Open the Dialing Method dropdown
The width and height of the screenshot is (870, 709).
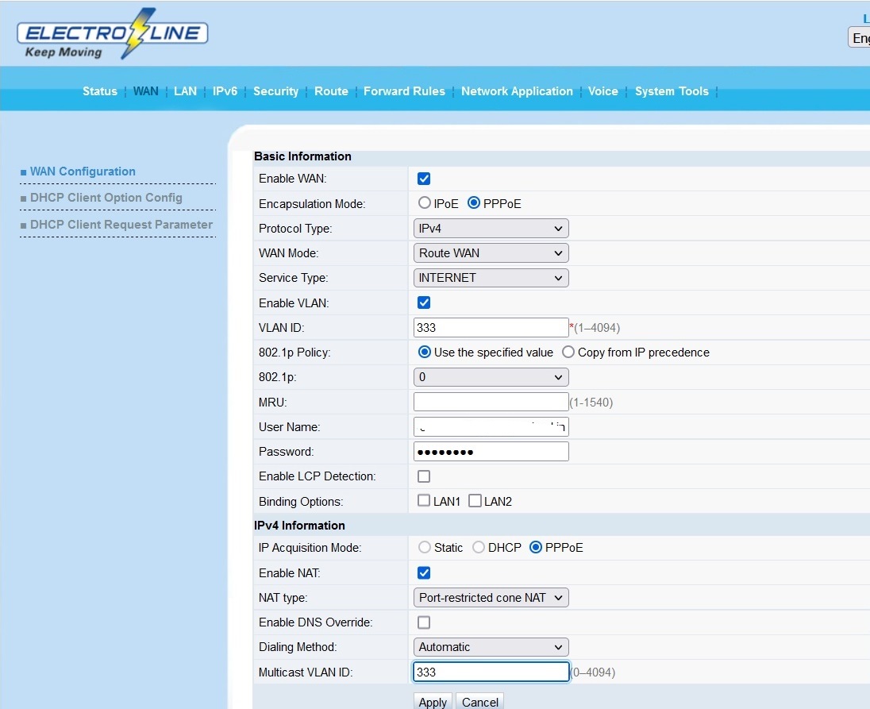491,647
